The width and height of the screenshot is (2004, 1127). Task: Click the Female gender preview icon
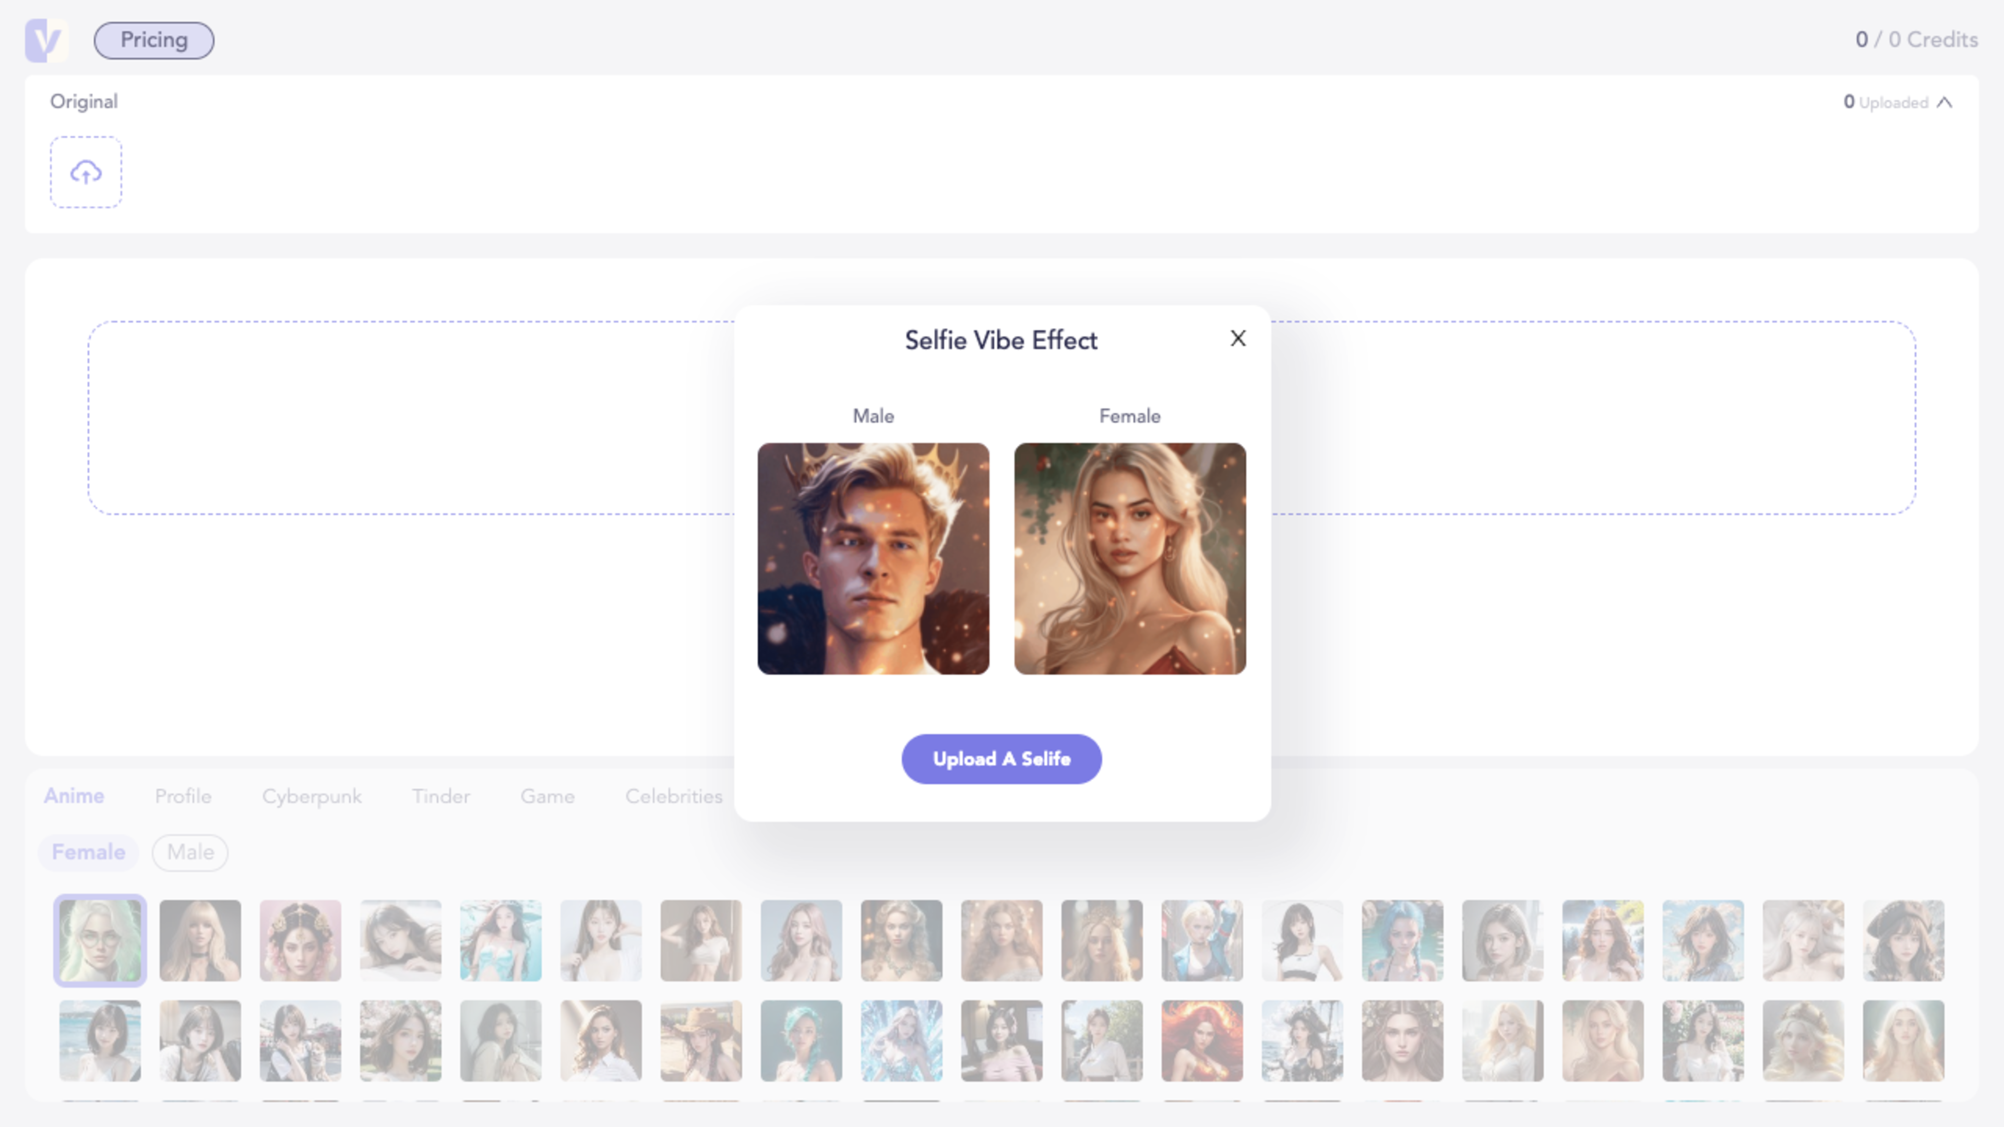(x=1129, y=557)
